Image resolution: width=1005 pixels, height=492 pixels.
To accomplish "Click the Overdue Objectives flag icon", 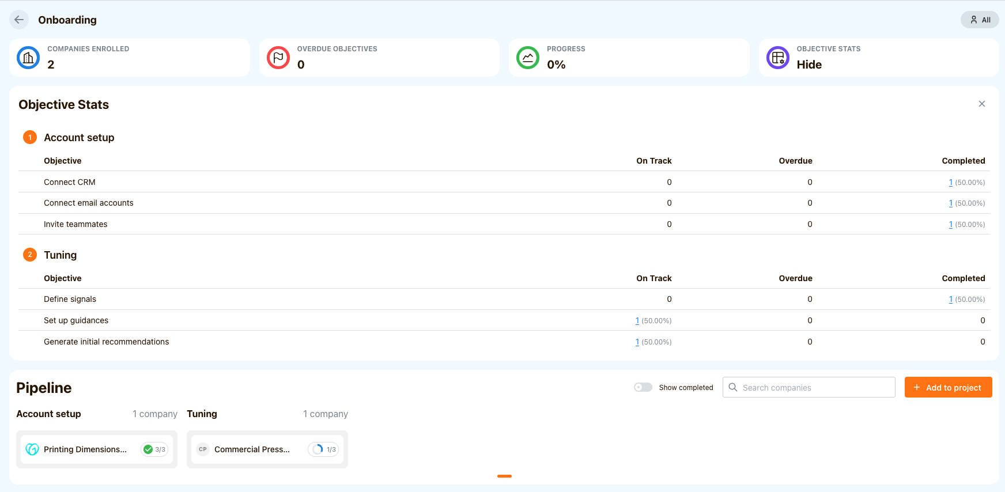I will (x=278, y=58).
